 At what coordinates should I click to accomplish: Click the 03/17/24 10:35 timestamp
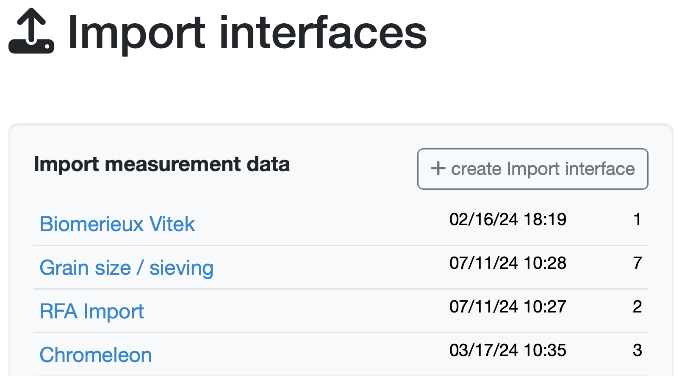pos(507,350)
